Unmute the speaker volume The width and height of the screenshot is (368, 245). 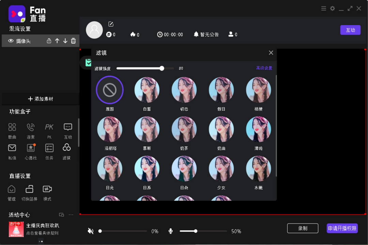click(x=90, y=231)
